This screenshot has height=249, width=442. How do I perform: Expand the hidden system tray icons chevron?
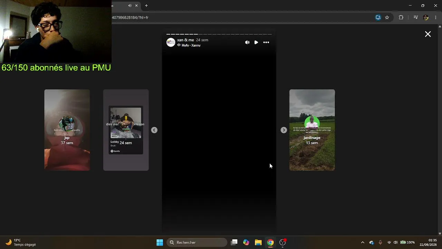tap(363, 242)
